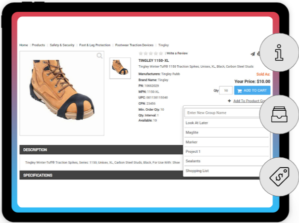
Task: Open Safety & Security breadcrumb
Action: [x=62, y=45]
